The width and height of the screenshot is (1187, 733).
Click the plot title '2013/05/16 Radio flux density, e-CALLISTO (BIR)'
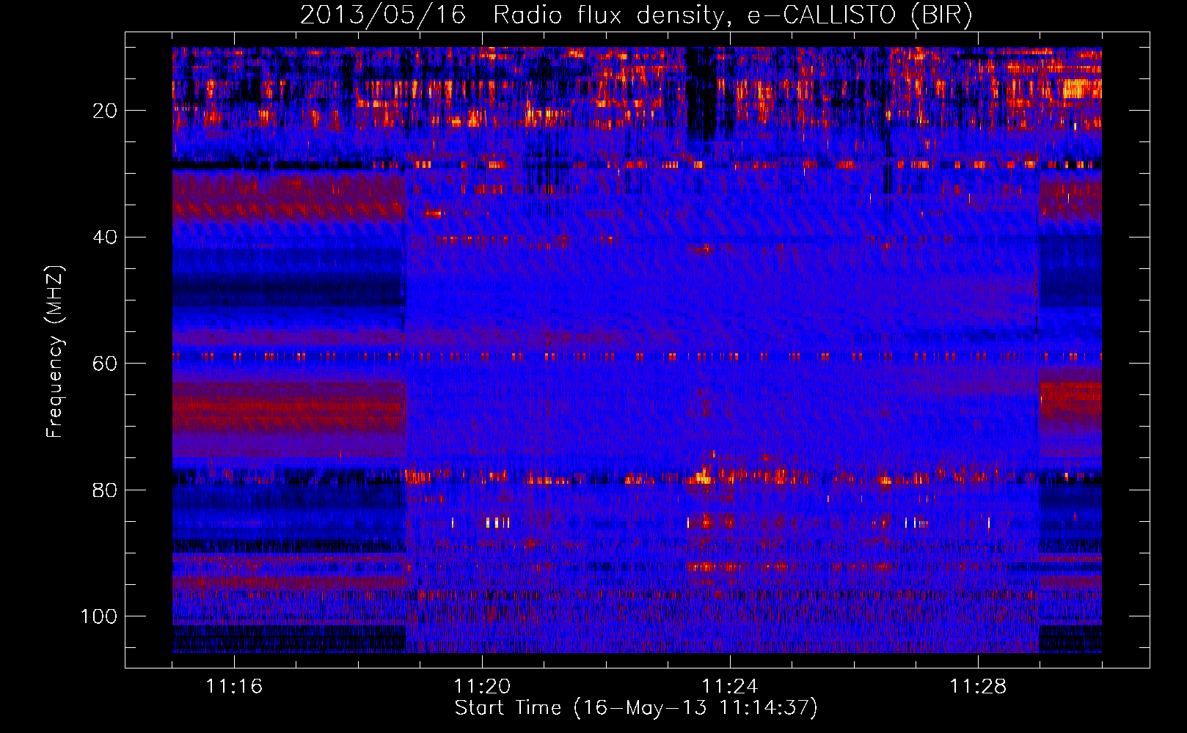click(636, 15)
